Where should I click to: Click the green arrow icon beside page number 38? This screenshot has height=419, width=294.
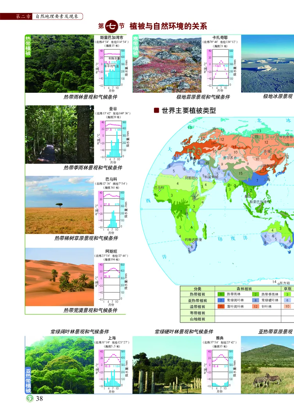[x=30, y=398]
